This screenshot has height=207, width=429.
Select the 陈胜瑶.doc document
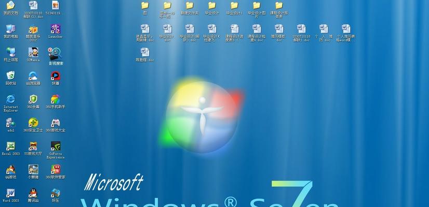click(145, 54)
